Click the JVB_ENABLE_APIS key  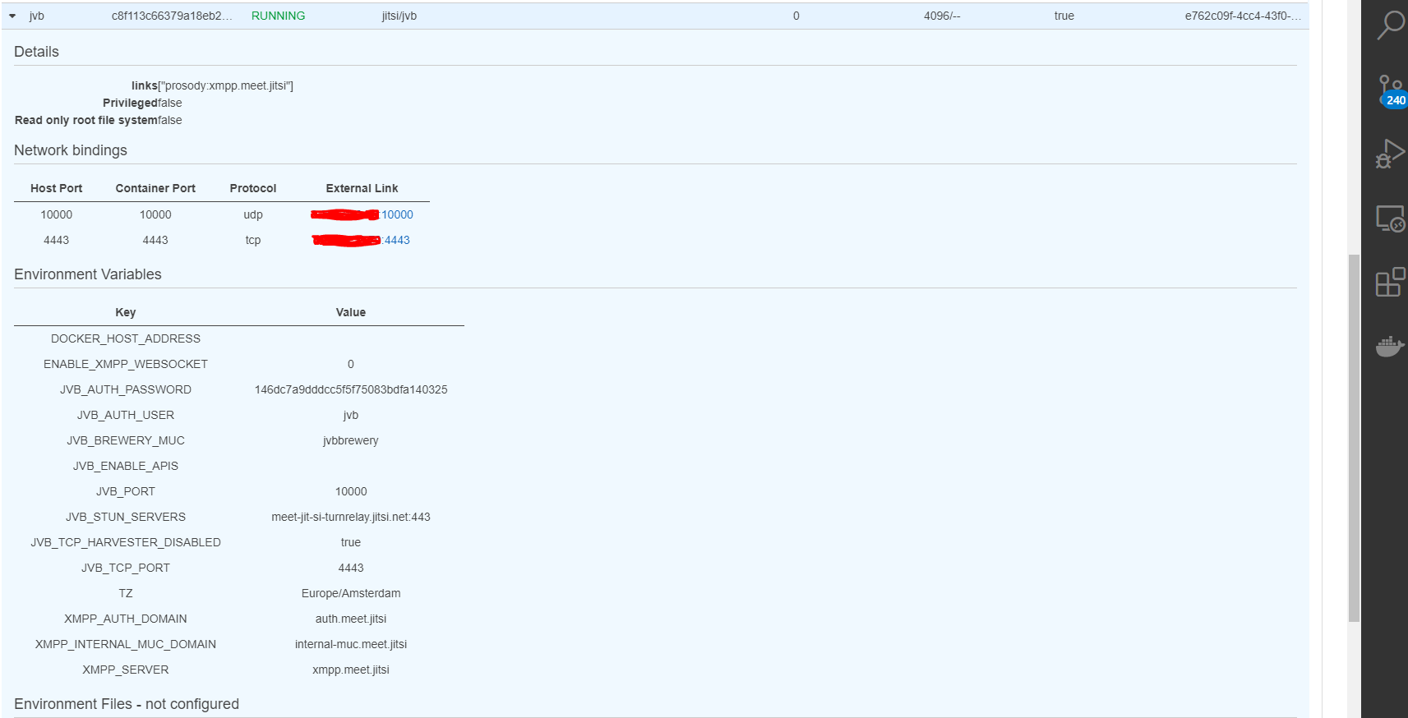click(126, 467)
